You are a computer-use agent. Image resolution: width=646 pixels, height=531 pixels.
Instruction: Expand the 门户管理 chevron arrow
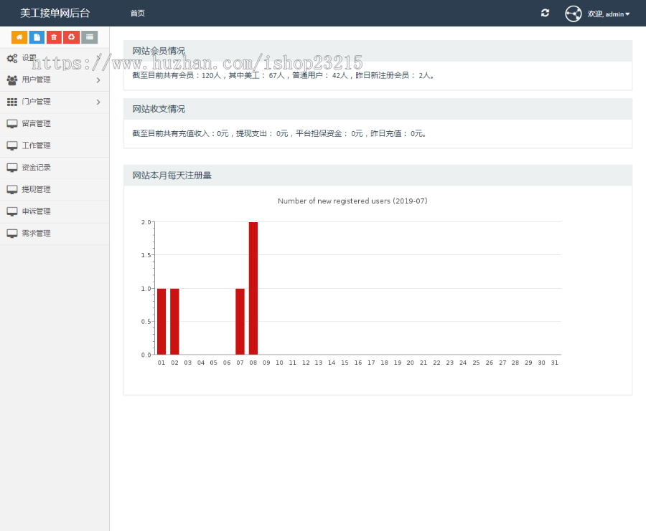pyautogui.click(x=98, y=102)
